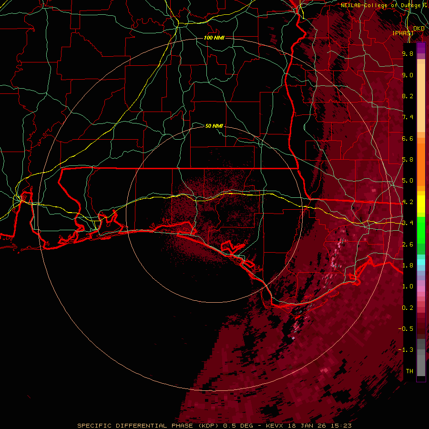The image size is (429, 429).
Task: Click the NEXLAB-College of DuPage title text
Action: tap(380, 5)
